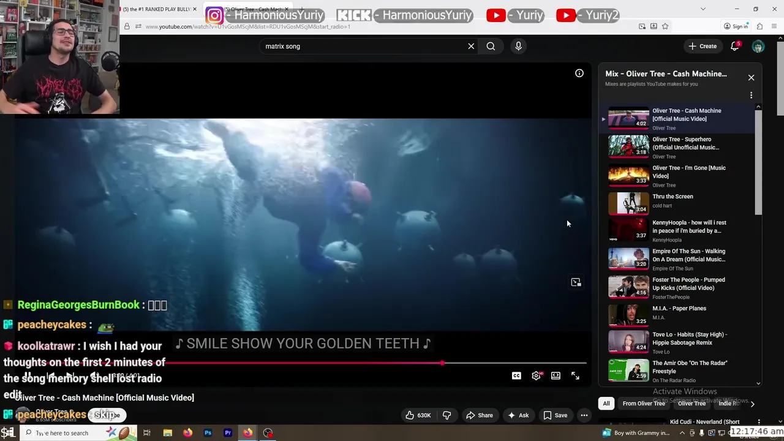The image size is (784, 441).
Task: Share the Cash Machine video
Action: coord(479,415)
